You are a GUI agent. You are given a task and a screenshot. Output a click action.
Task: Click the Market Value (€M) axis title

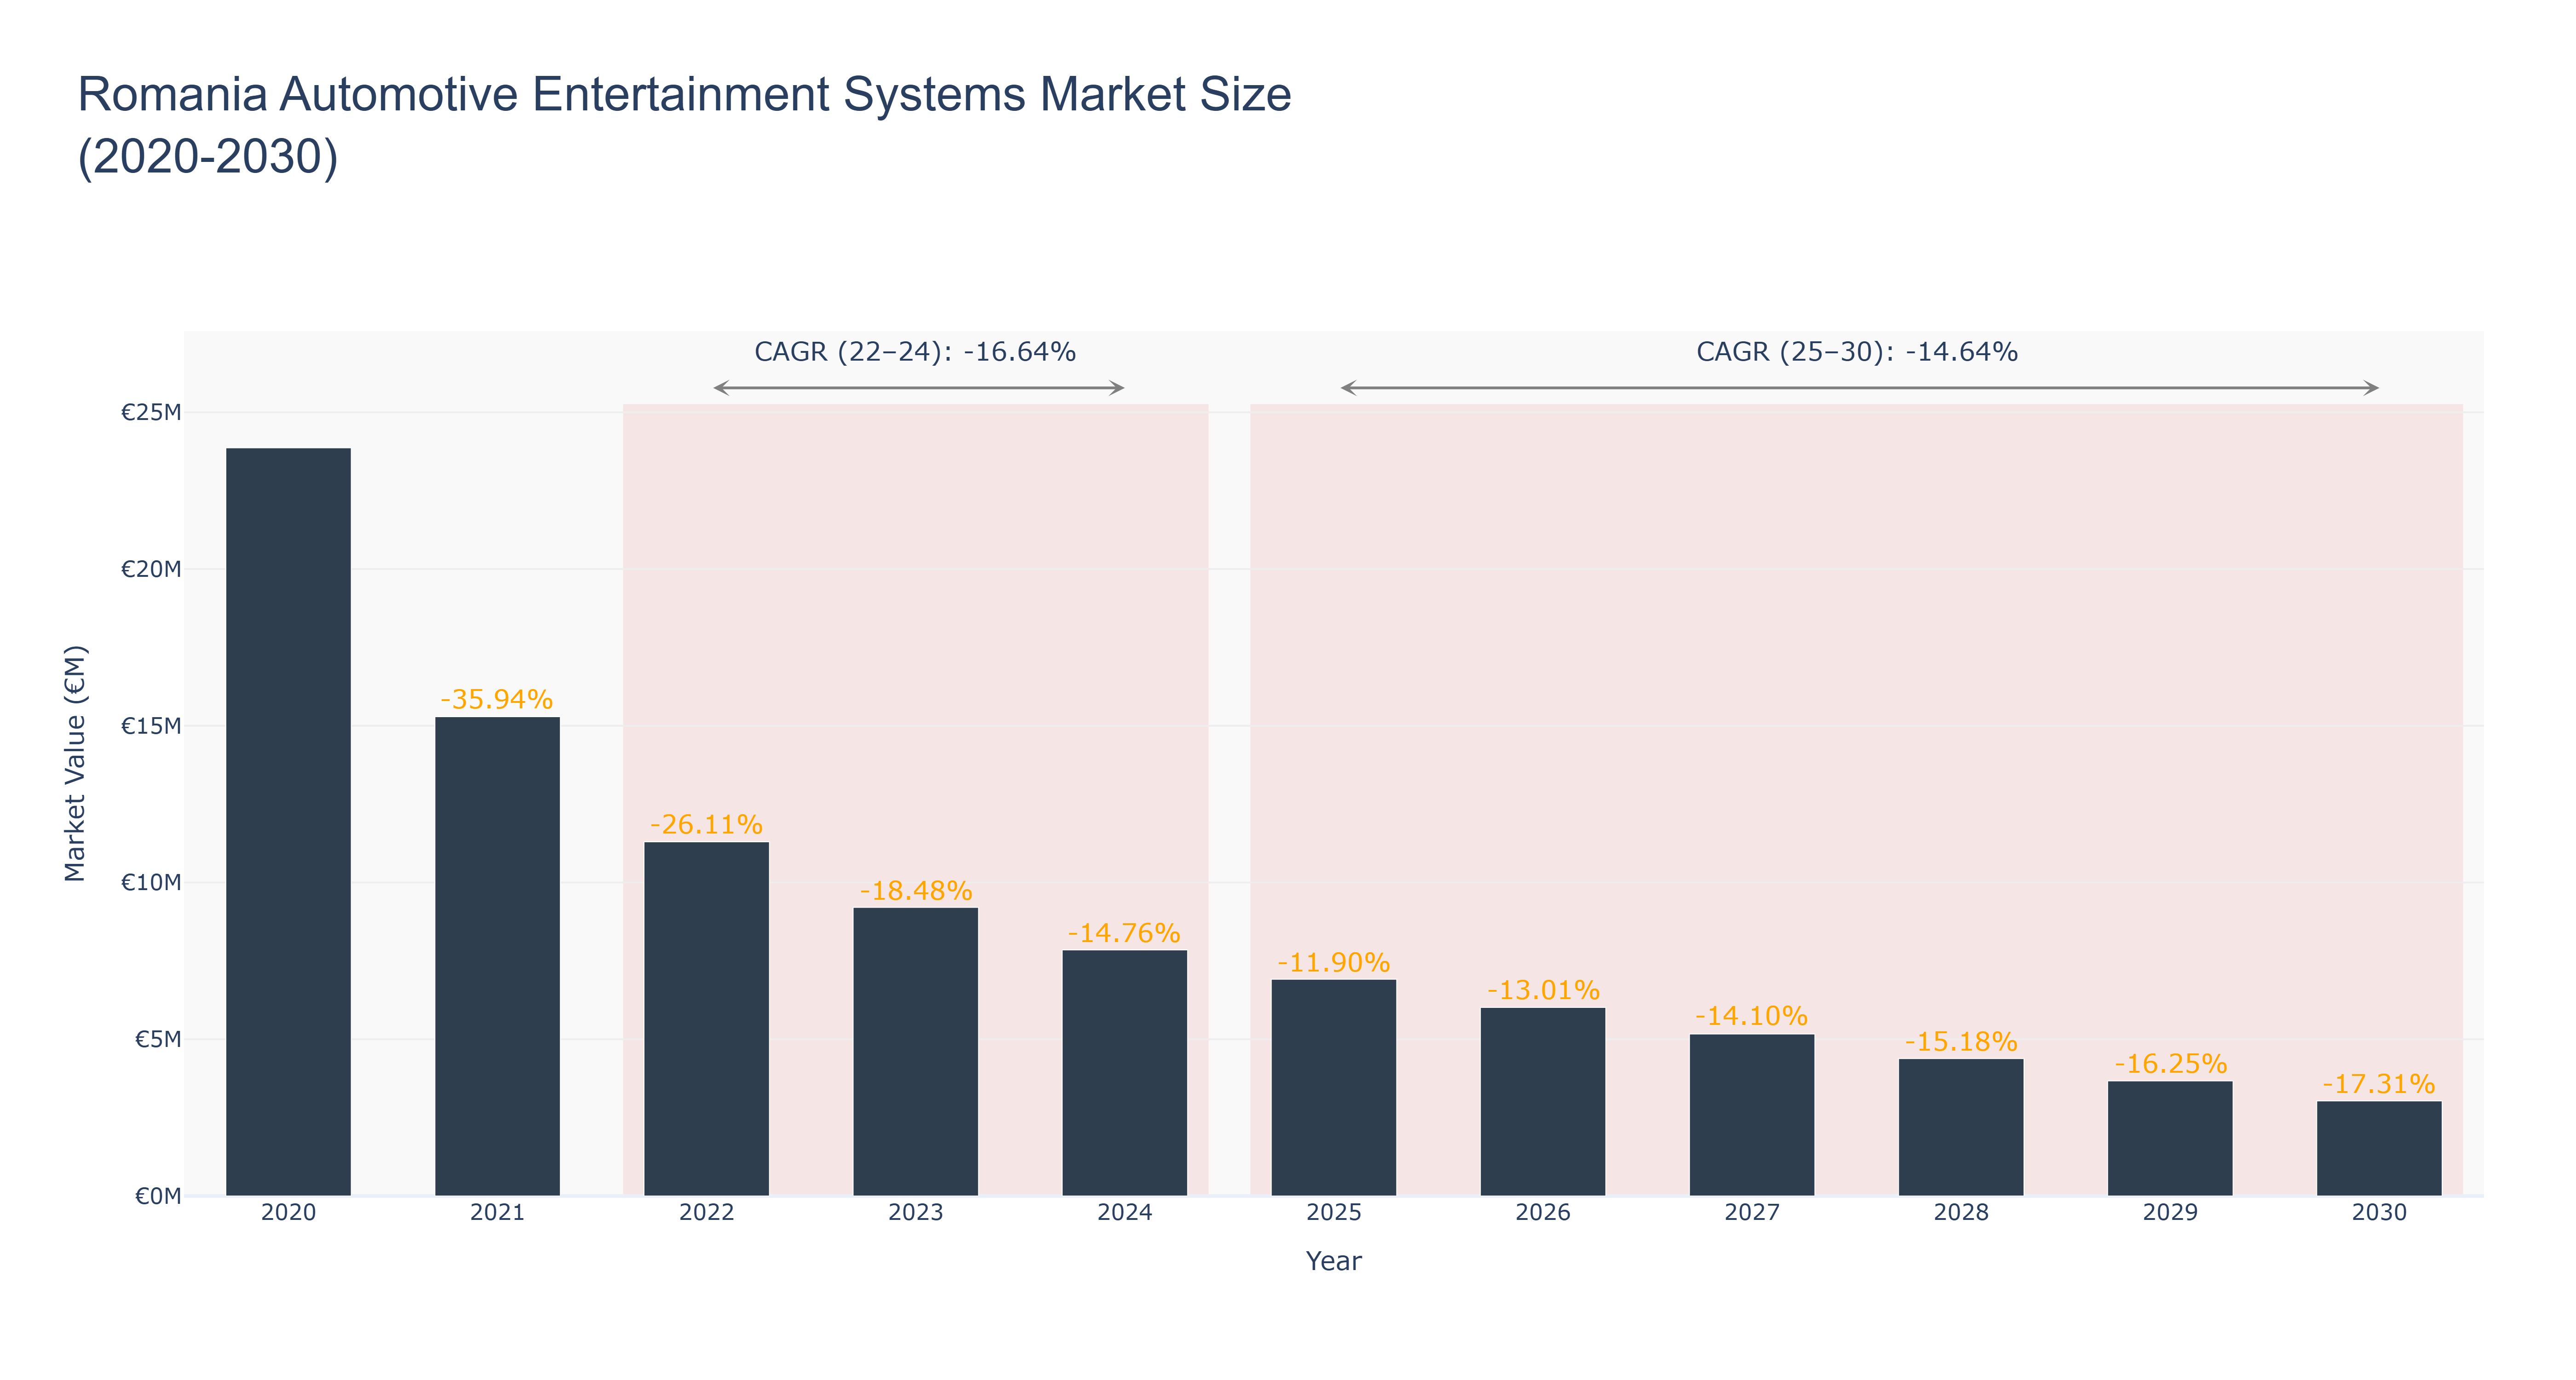point(75,764)
